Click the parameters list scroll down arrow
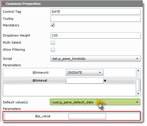Image resolution: width=147 pixels, height=126 pixels. pos(138,94)
